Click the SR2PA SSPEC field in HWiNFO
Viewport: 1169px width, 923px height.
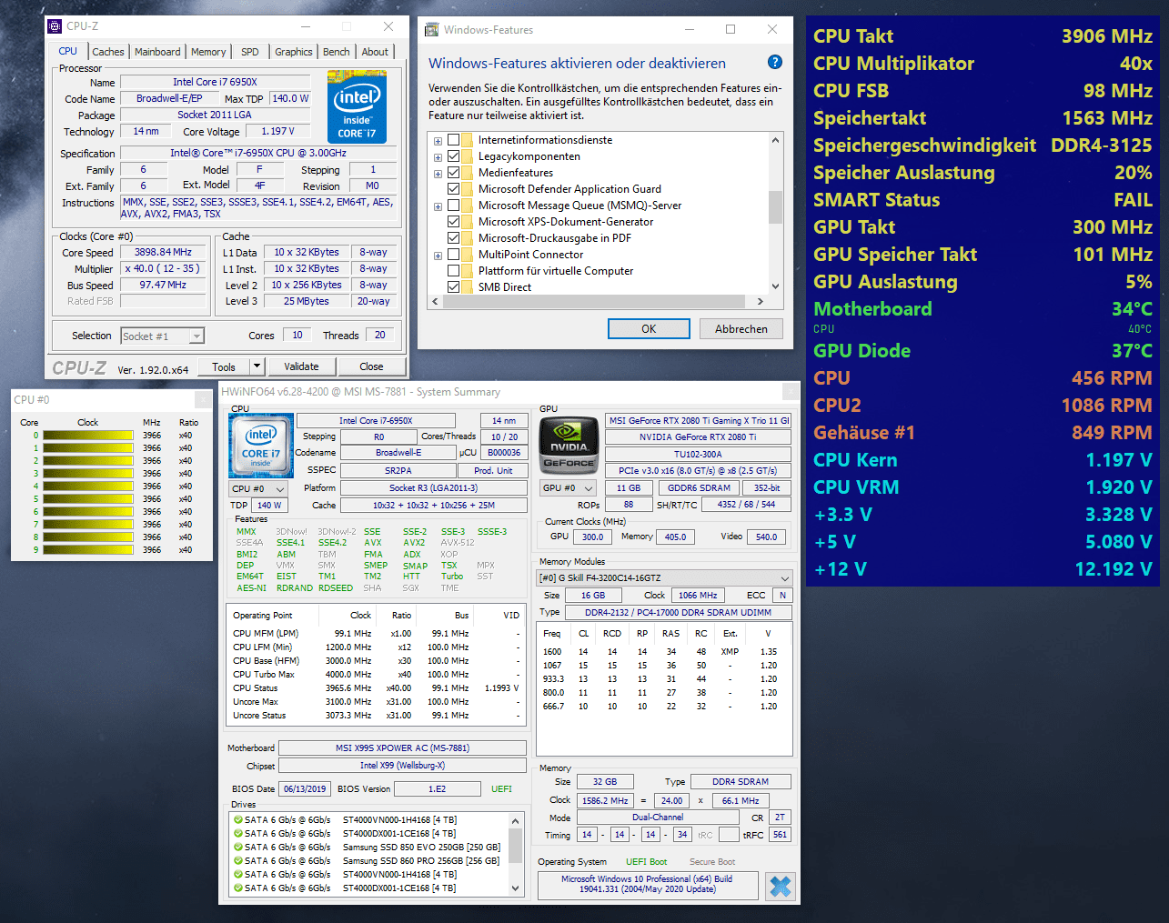coord(398,471)
